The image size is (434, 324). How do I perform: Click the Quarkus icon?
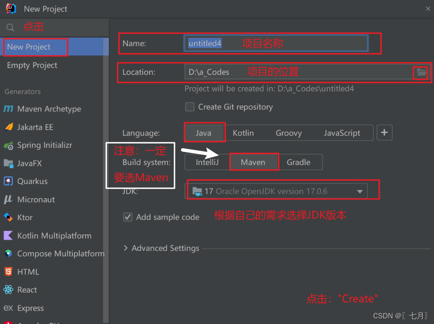coord(8,181)
